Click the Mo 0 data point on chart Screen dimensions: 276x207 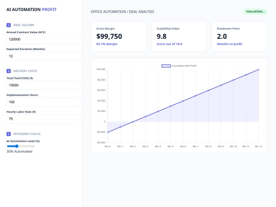point(108,132)
